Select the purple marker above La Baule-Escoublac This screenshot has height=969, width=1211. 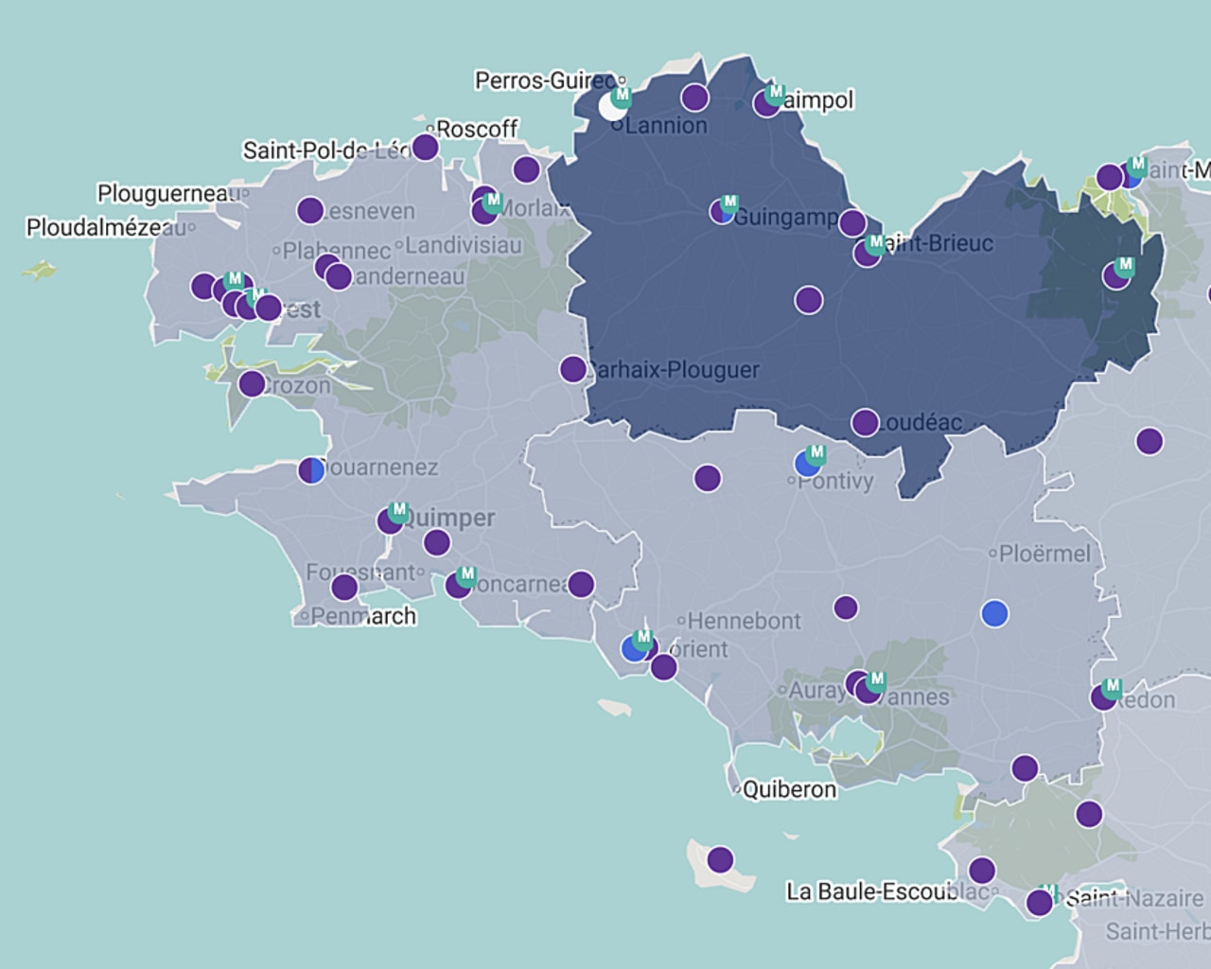coord(982,870)
